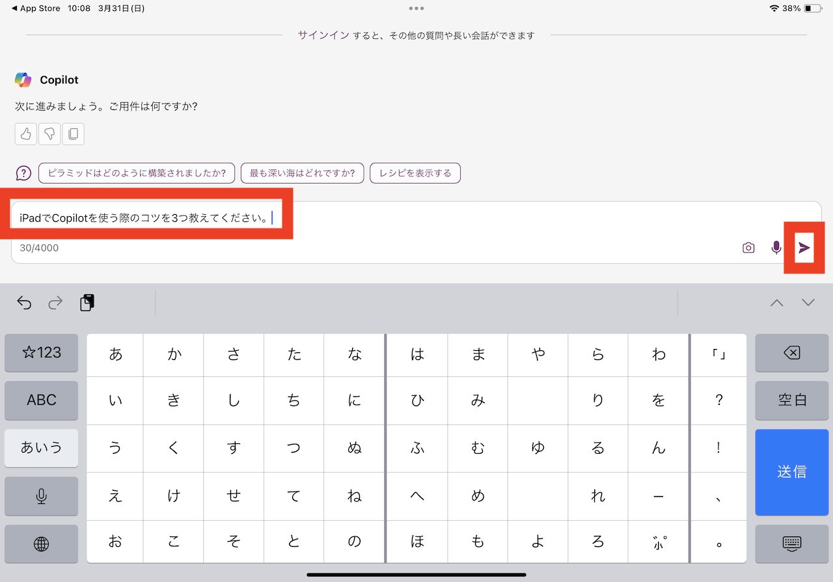Copy the Copilot response with copy icon

coord(73,134)
